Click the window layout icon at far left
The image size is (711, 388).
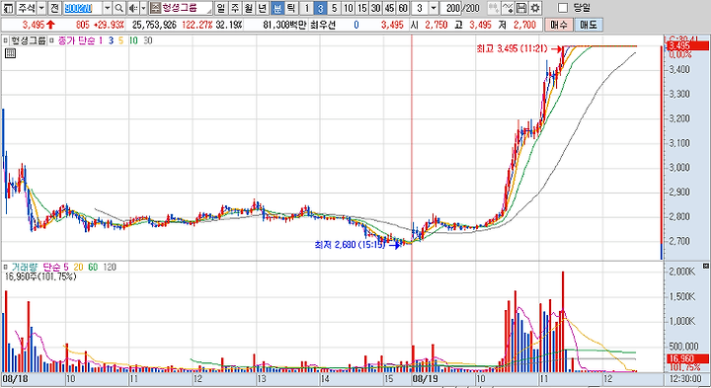click(x=9, y=8)
